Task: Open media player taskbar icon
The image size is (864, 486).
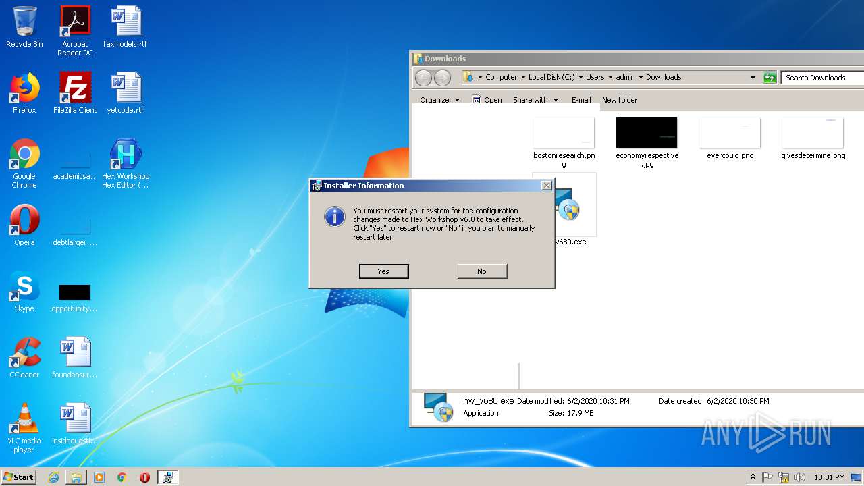Action: click(99, 477)
